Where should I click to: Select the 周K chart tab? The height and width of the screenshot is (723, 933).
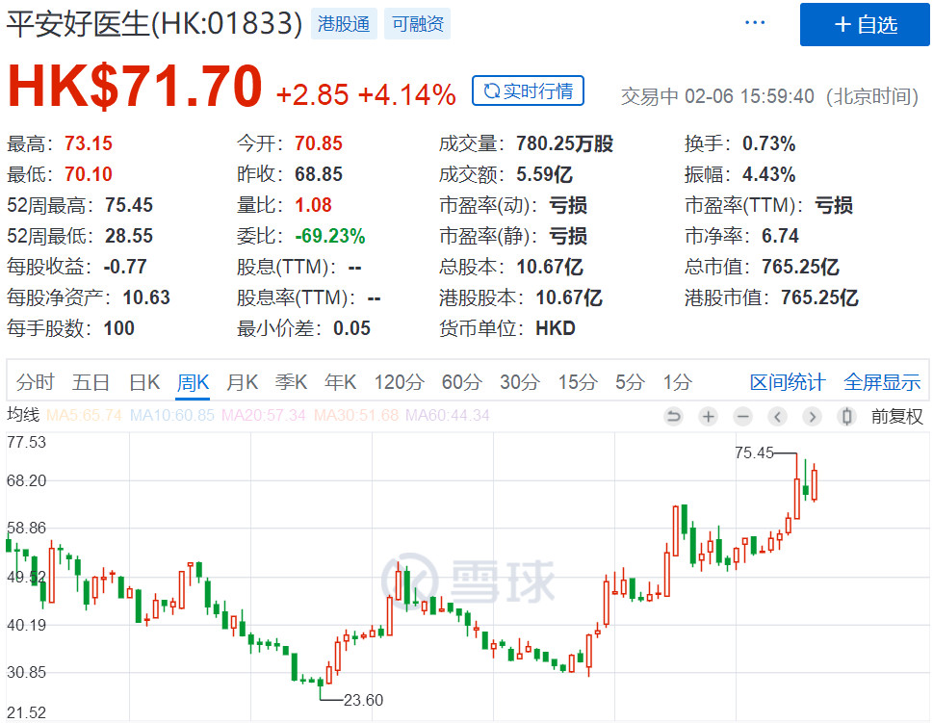193,382
